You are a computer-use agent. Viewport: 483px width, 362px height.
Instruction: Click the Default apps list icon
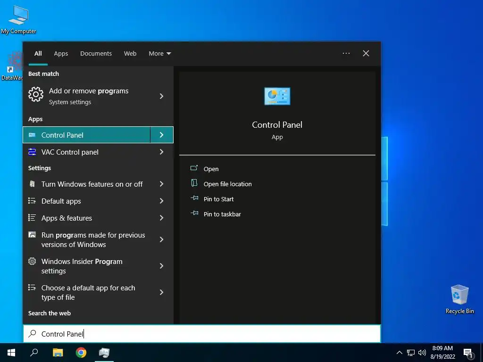32,201
